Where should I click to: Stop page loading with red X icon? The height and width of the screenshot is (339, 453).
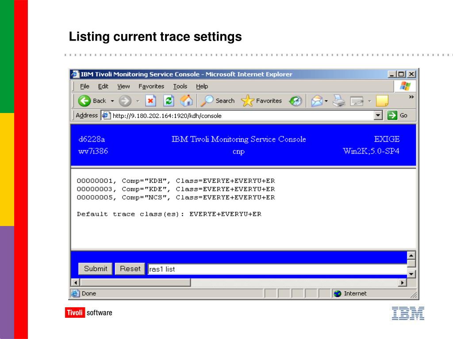tap(150, 101)
